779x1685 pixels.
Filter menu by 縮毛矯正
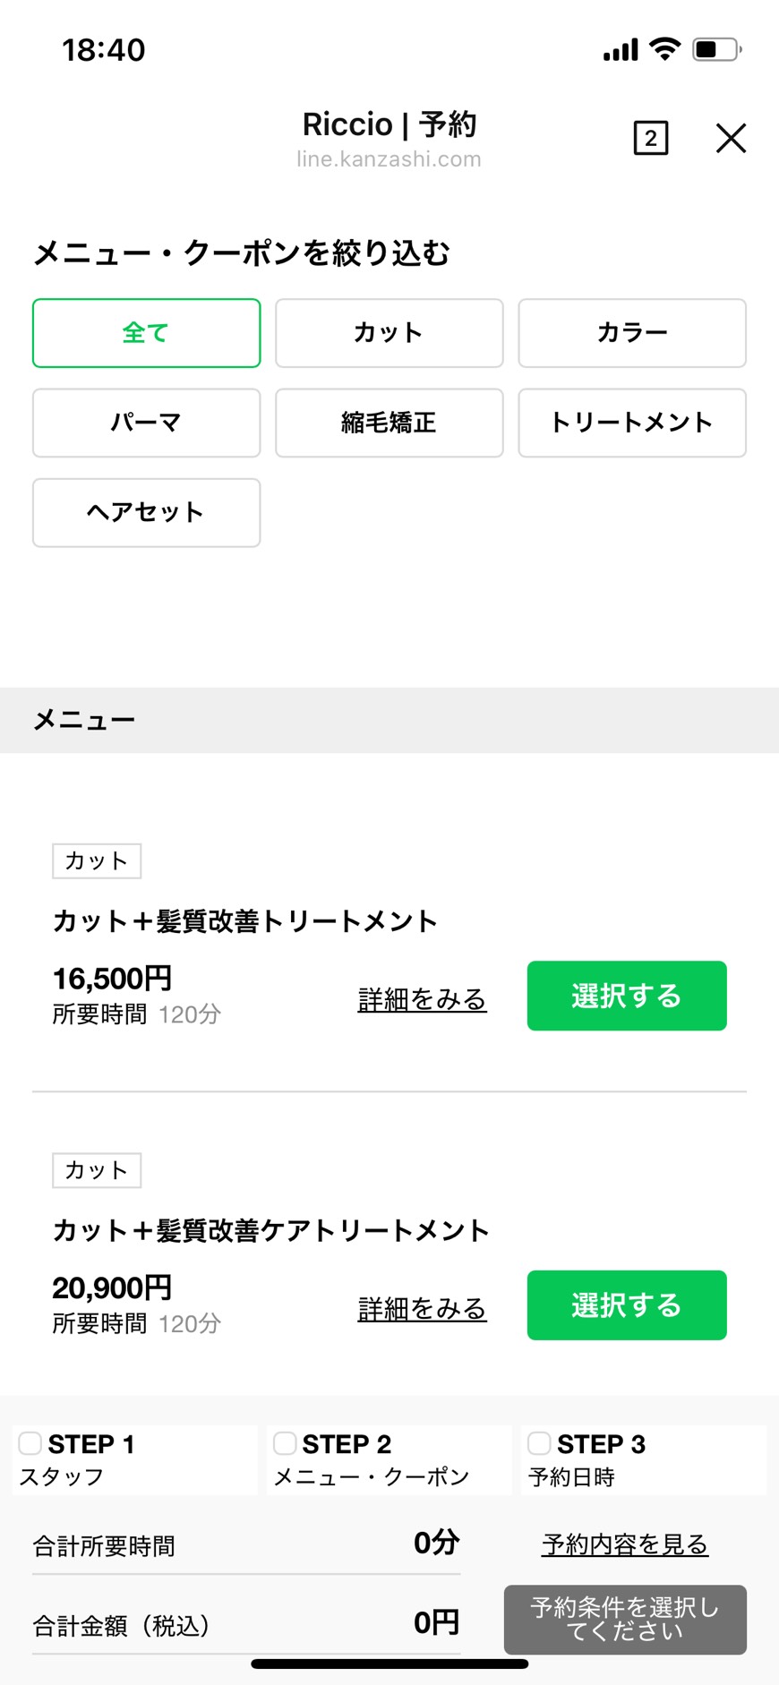(x=389, y=423)
